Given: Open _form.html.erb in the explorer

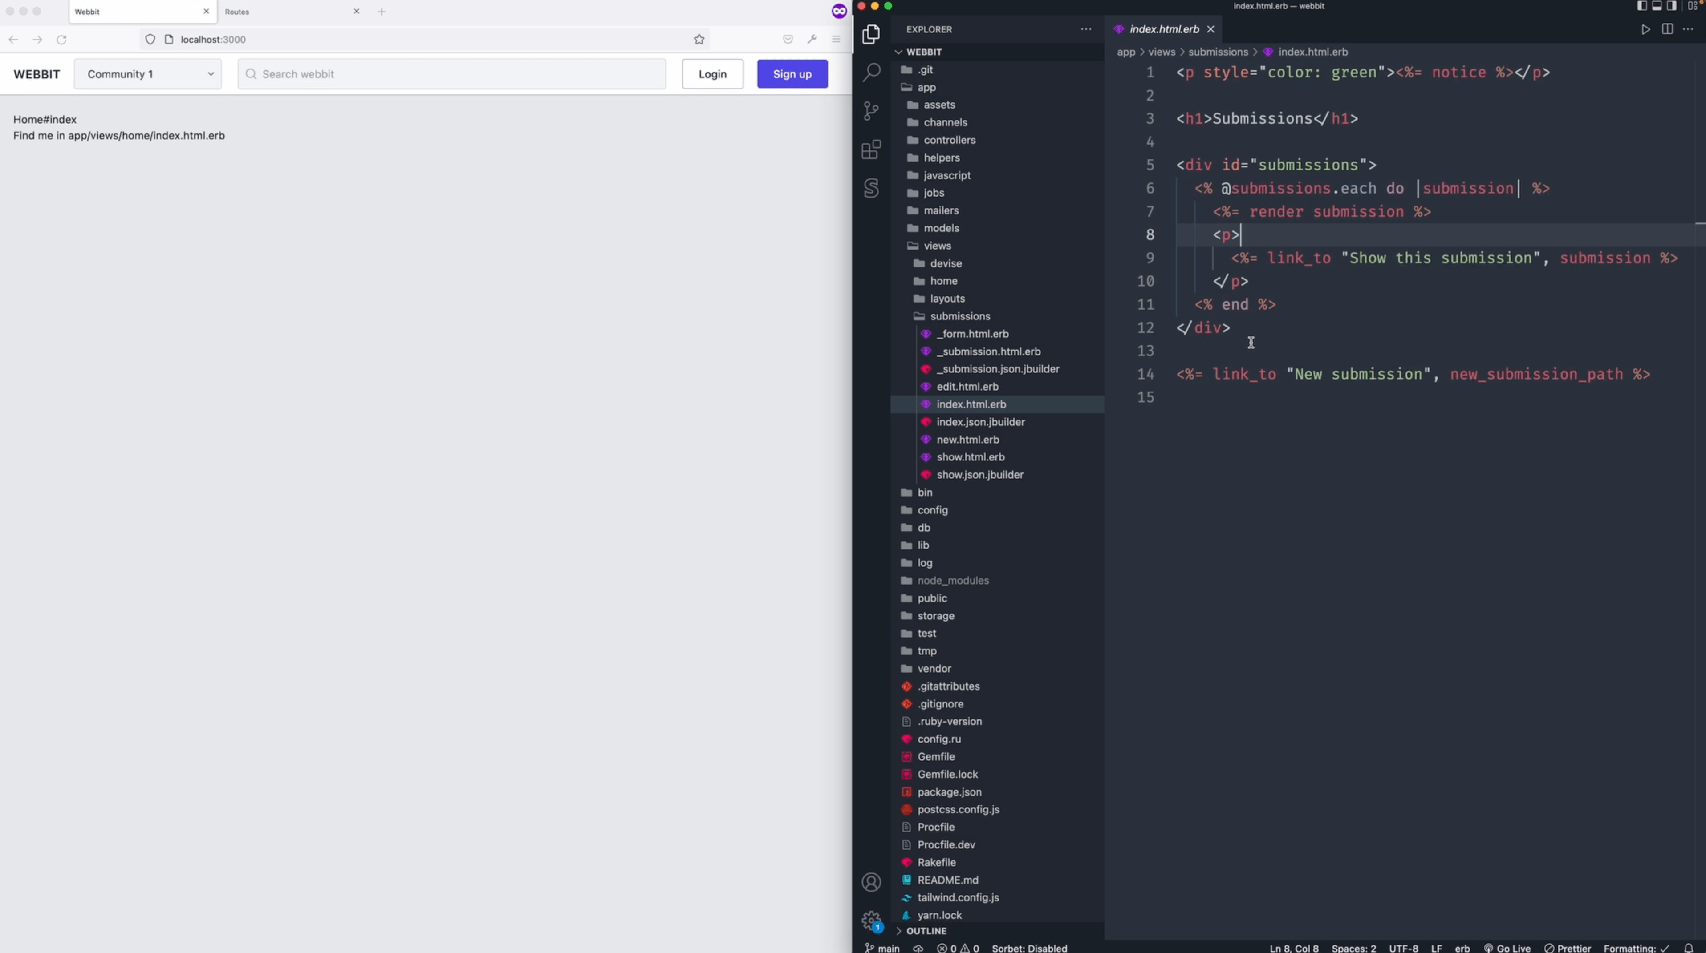Looking at the screenshot, I should coord(972,334).
